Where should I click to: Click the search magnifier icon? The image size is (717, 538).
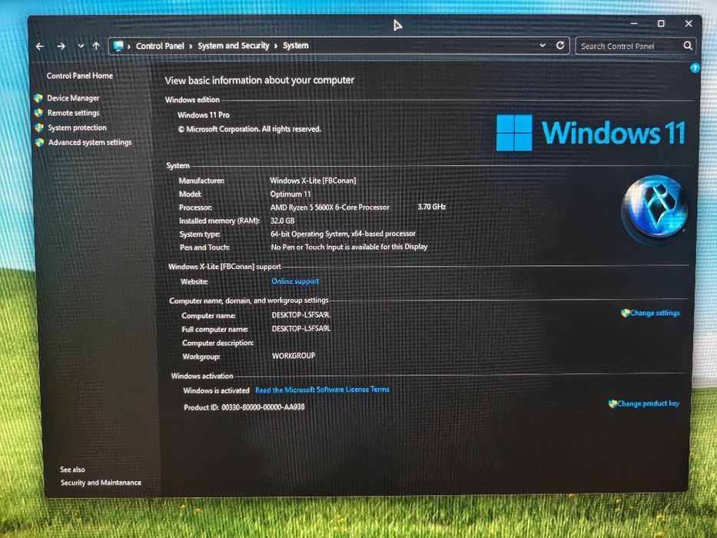[x=687, y=46]
